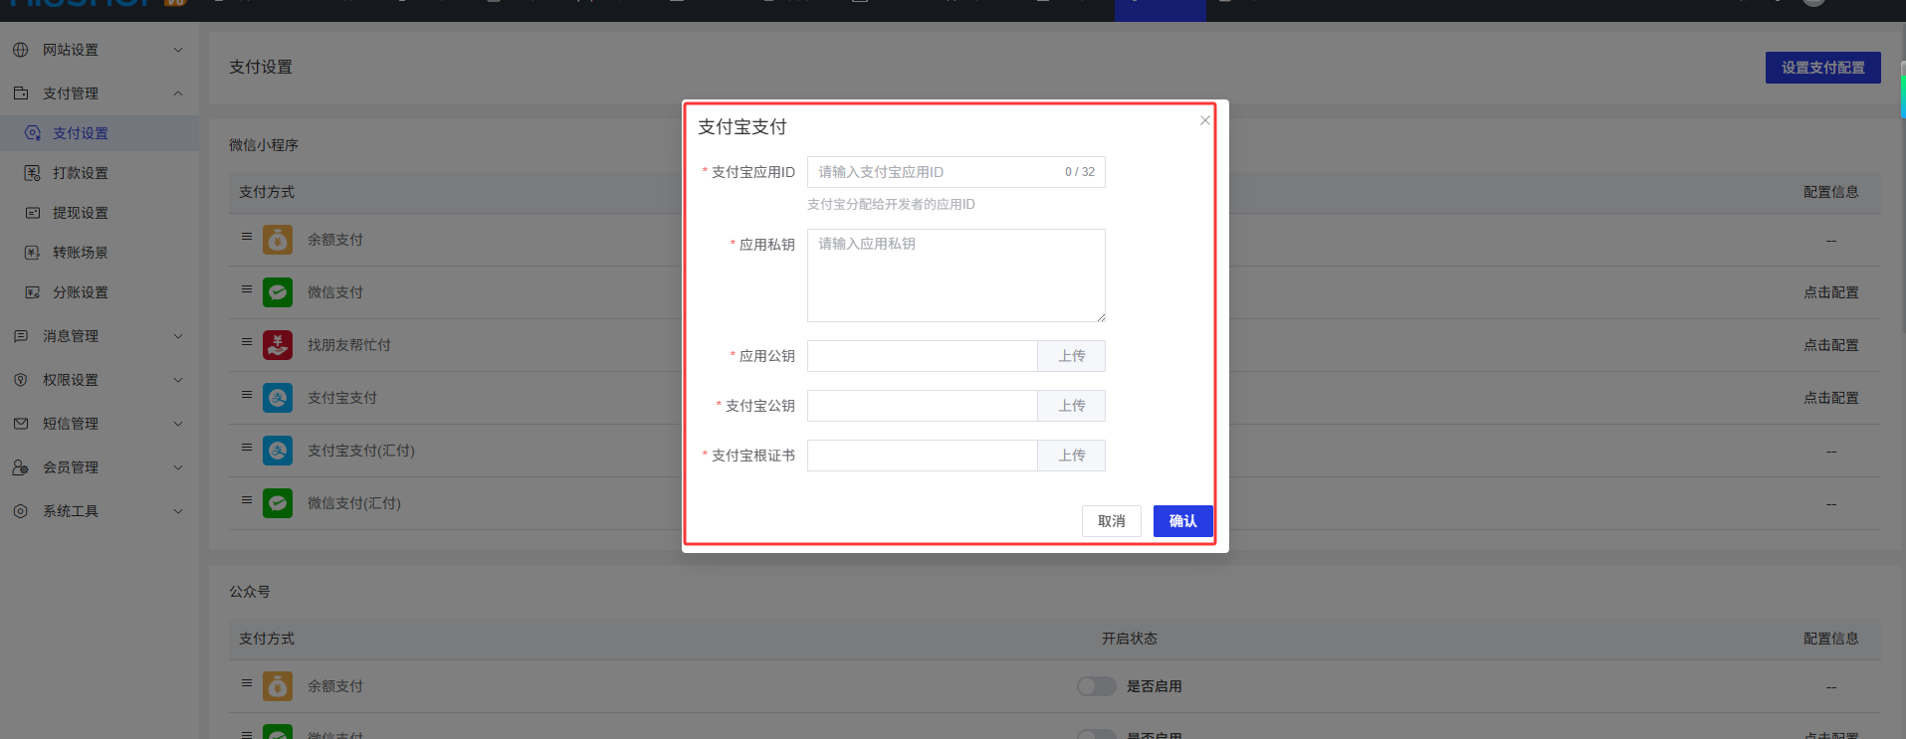The width and height of the screenshot is (1906, 739).
Task: Select 支付设置 in the sidebar
Action: click(x=100, y=133)
